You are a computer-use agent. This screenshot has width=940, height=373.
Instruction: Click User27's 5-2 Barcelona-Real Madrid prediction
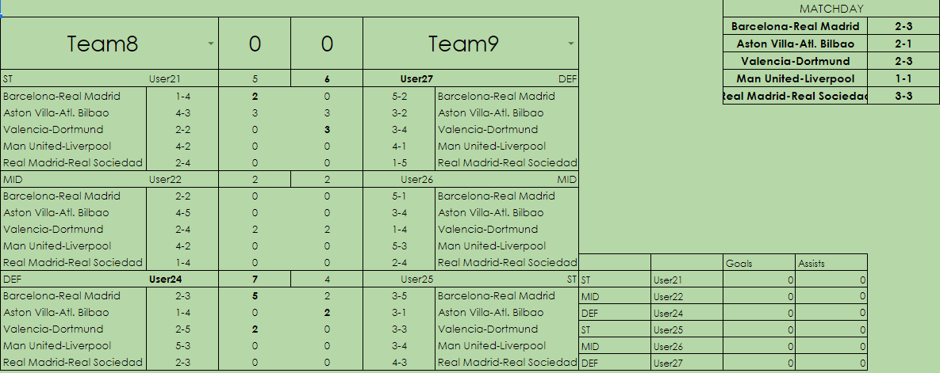coord(399,96)
